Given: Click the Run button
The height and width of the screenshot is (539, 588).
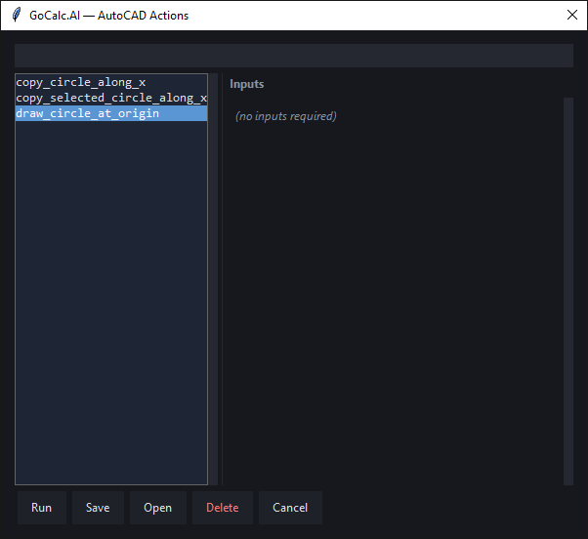Looking at the screenshot, I should click(42, 508).
